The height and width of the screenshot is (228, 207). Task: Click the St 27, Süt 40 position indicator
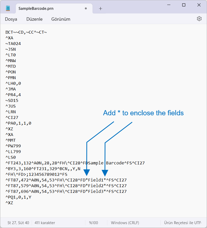click(18, 223)
